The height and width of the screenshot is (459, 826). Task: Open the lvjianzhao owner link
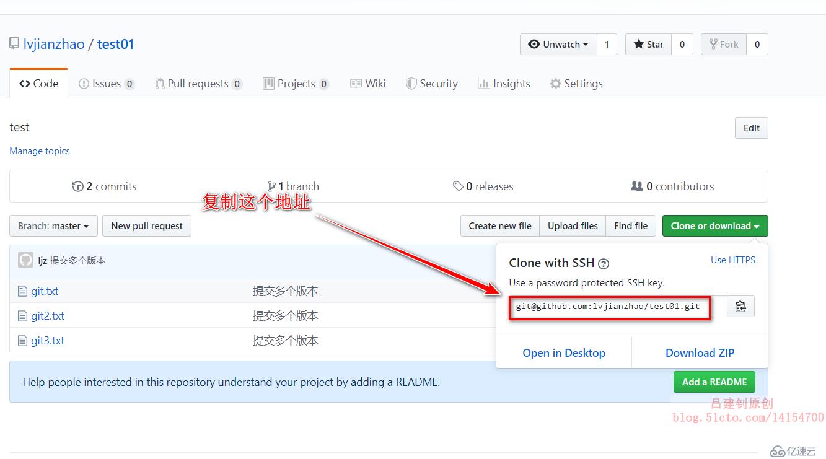(54, 44)
